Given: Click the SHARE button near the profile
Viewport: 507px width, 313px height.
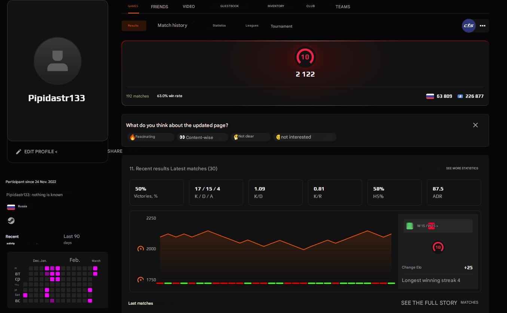Looking at the screenshot, I should point(114,151).
